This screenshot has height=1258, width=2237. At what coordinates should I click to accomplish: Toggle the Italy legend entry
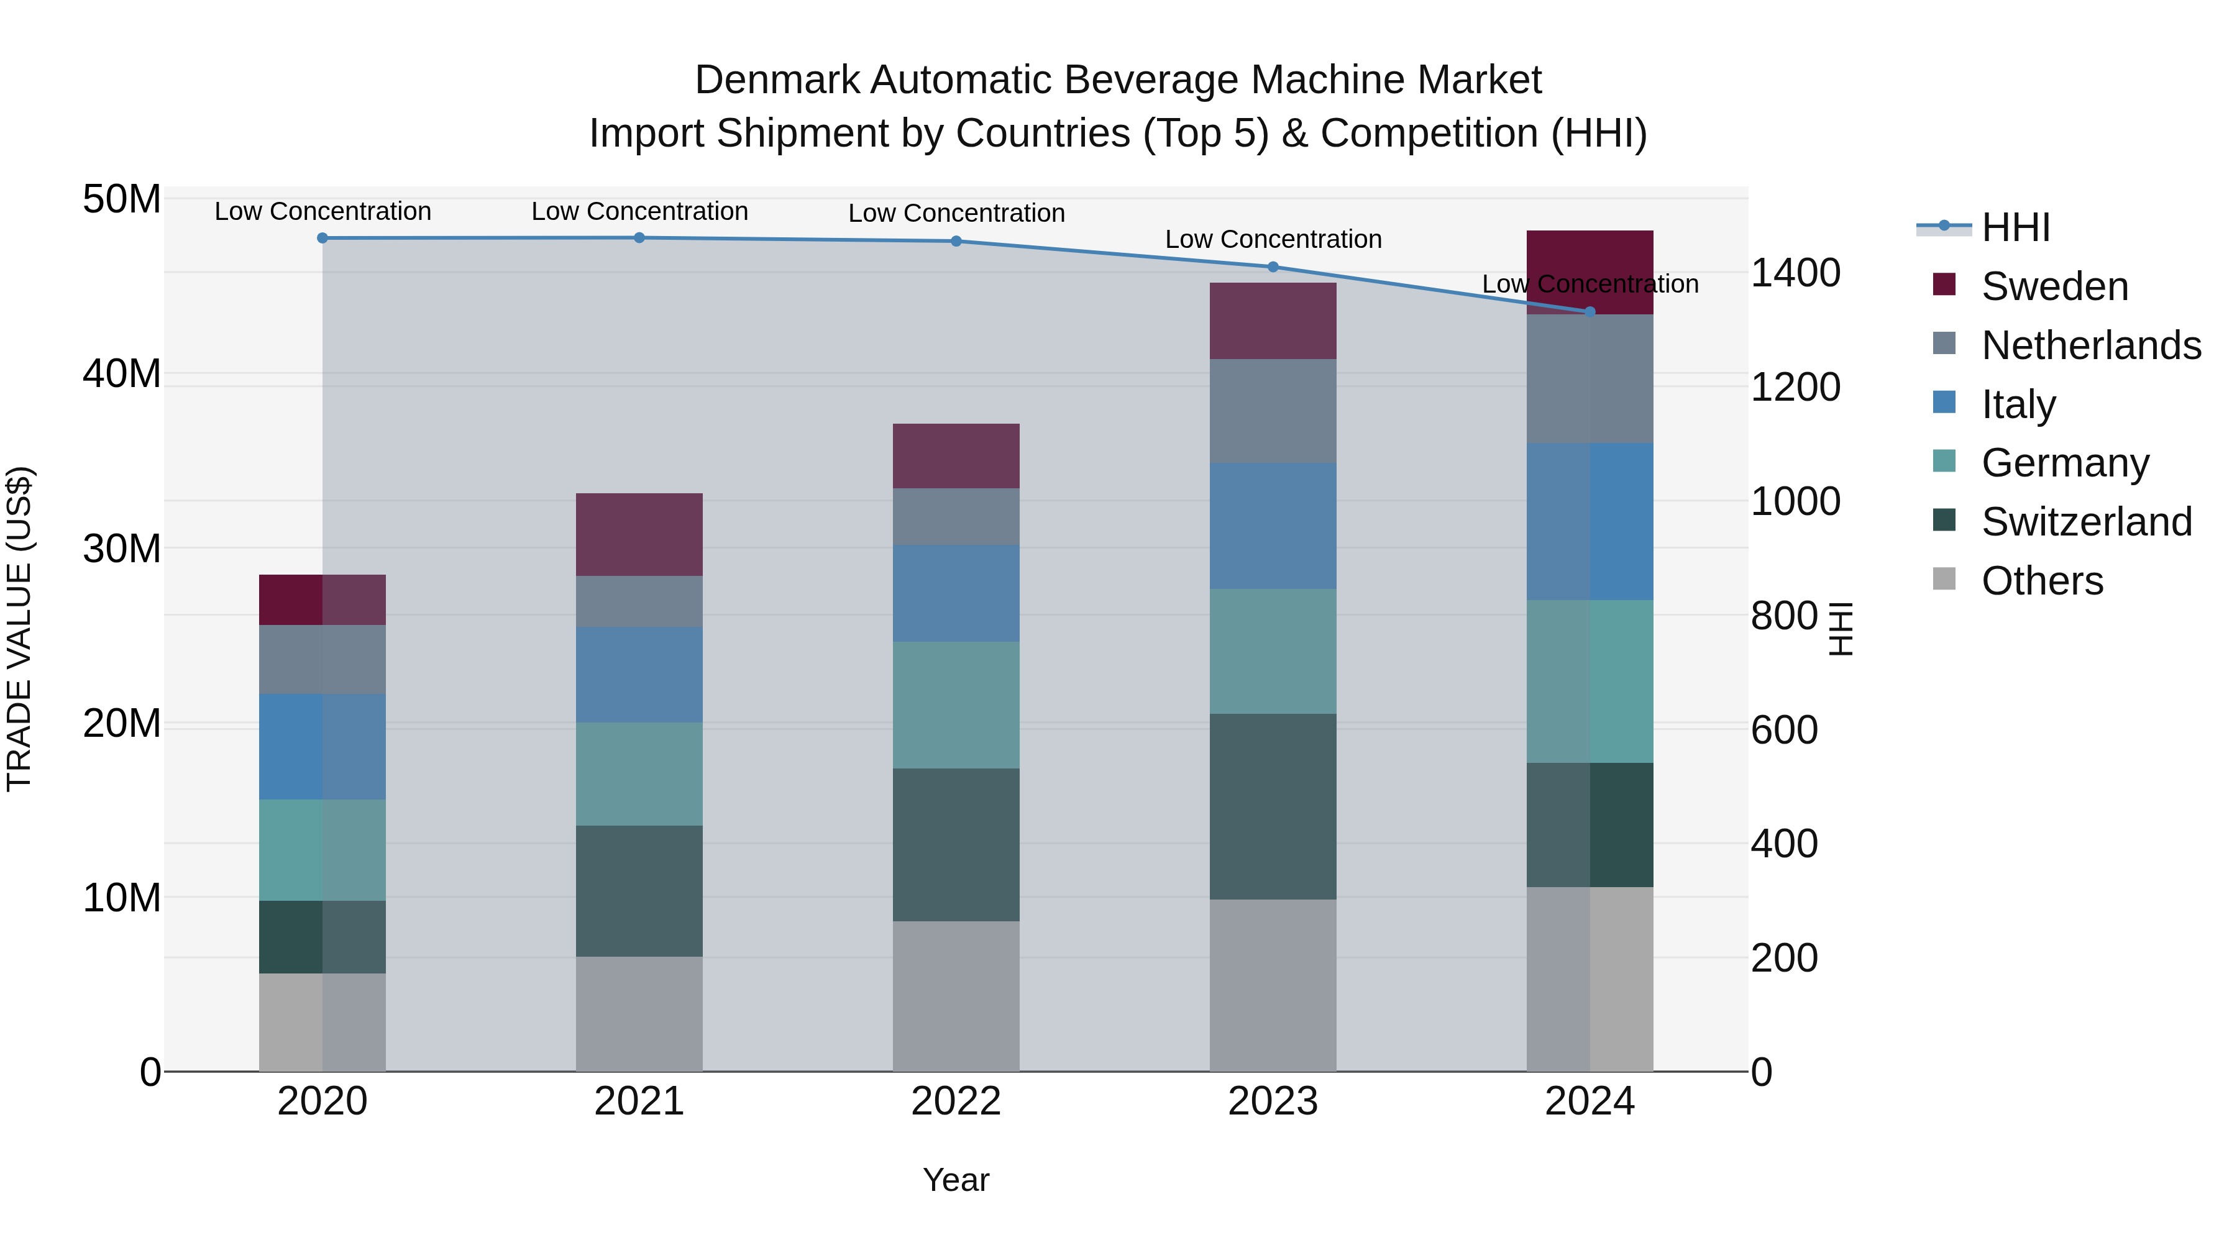coord(1994,404)
